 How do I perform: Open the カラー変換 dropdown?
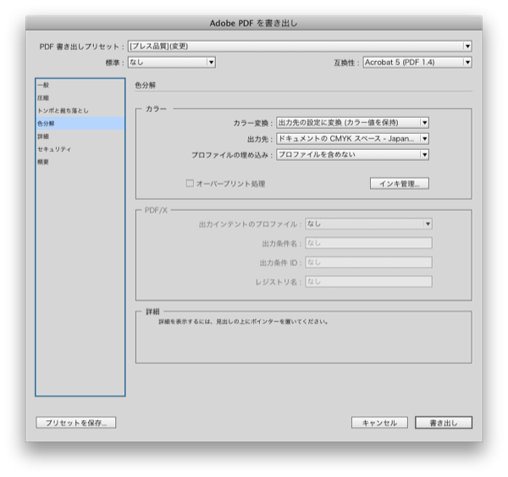[352, 123]
